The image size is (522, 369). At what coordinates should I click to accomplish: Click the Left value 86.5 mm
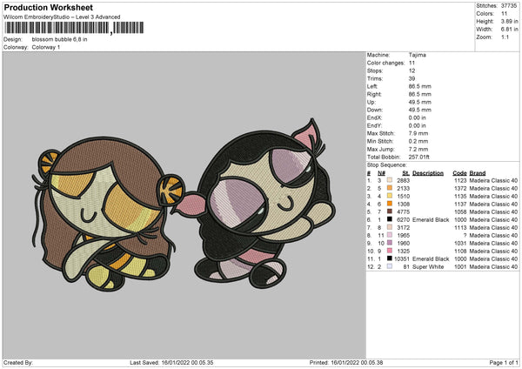420,86
